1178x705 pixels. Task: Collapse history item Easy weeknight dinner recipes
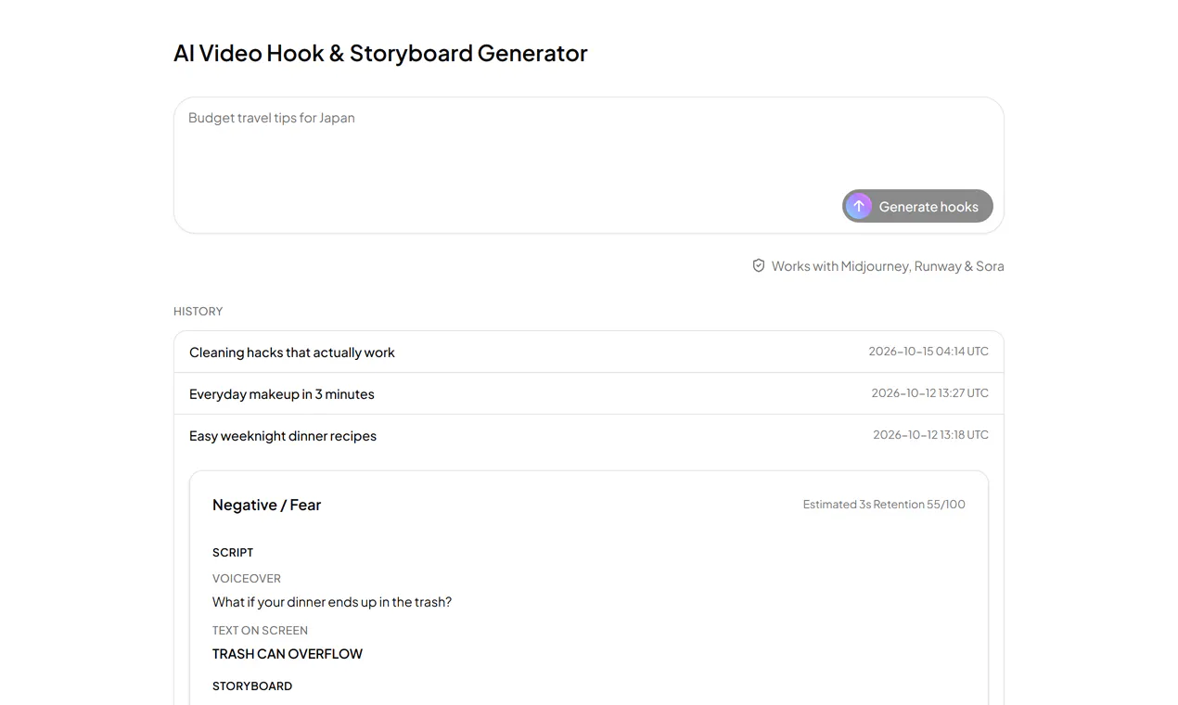588,435
